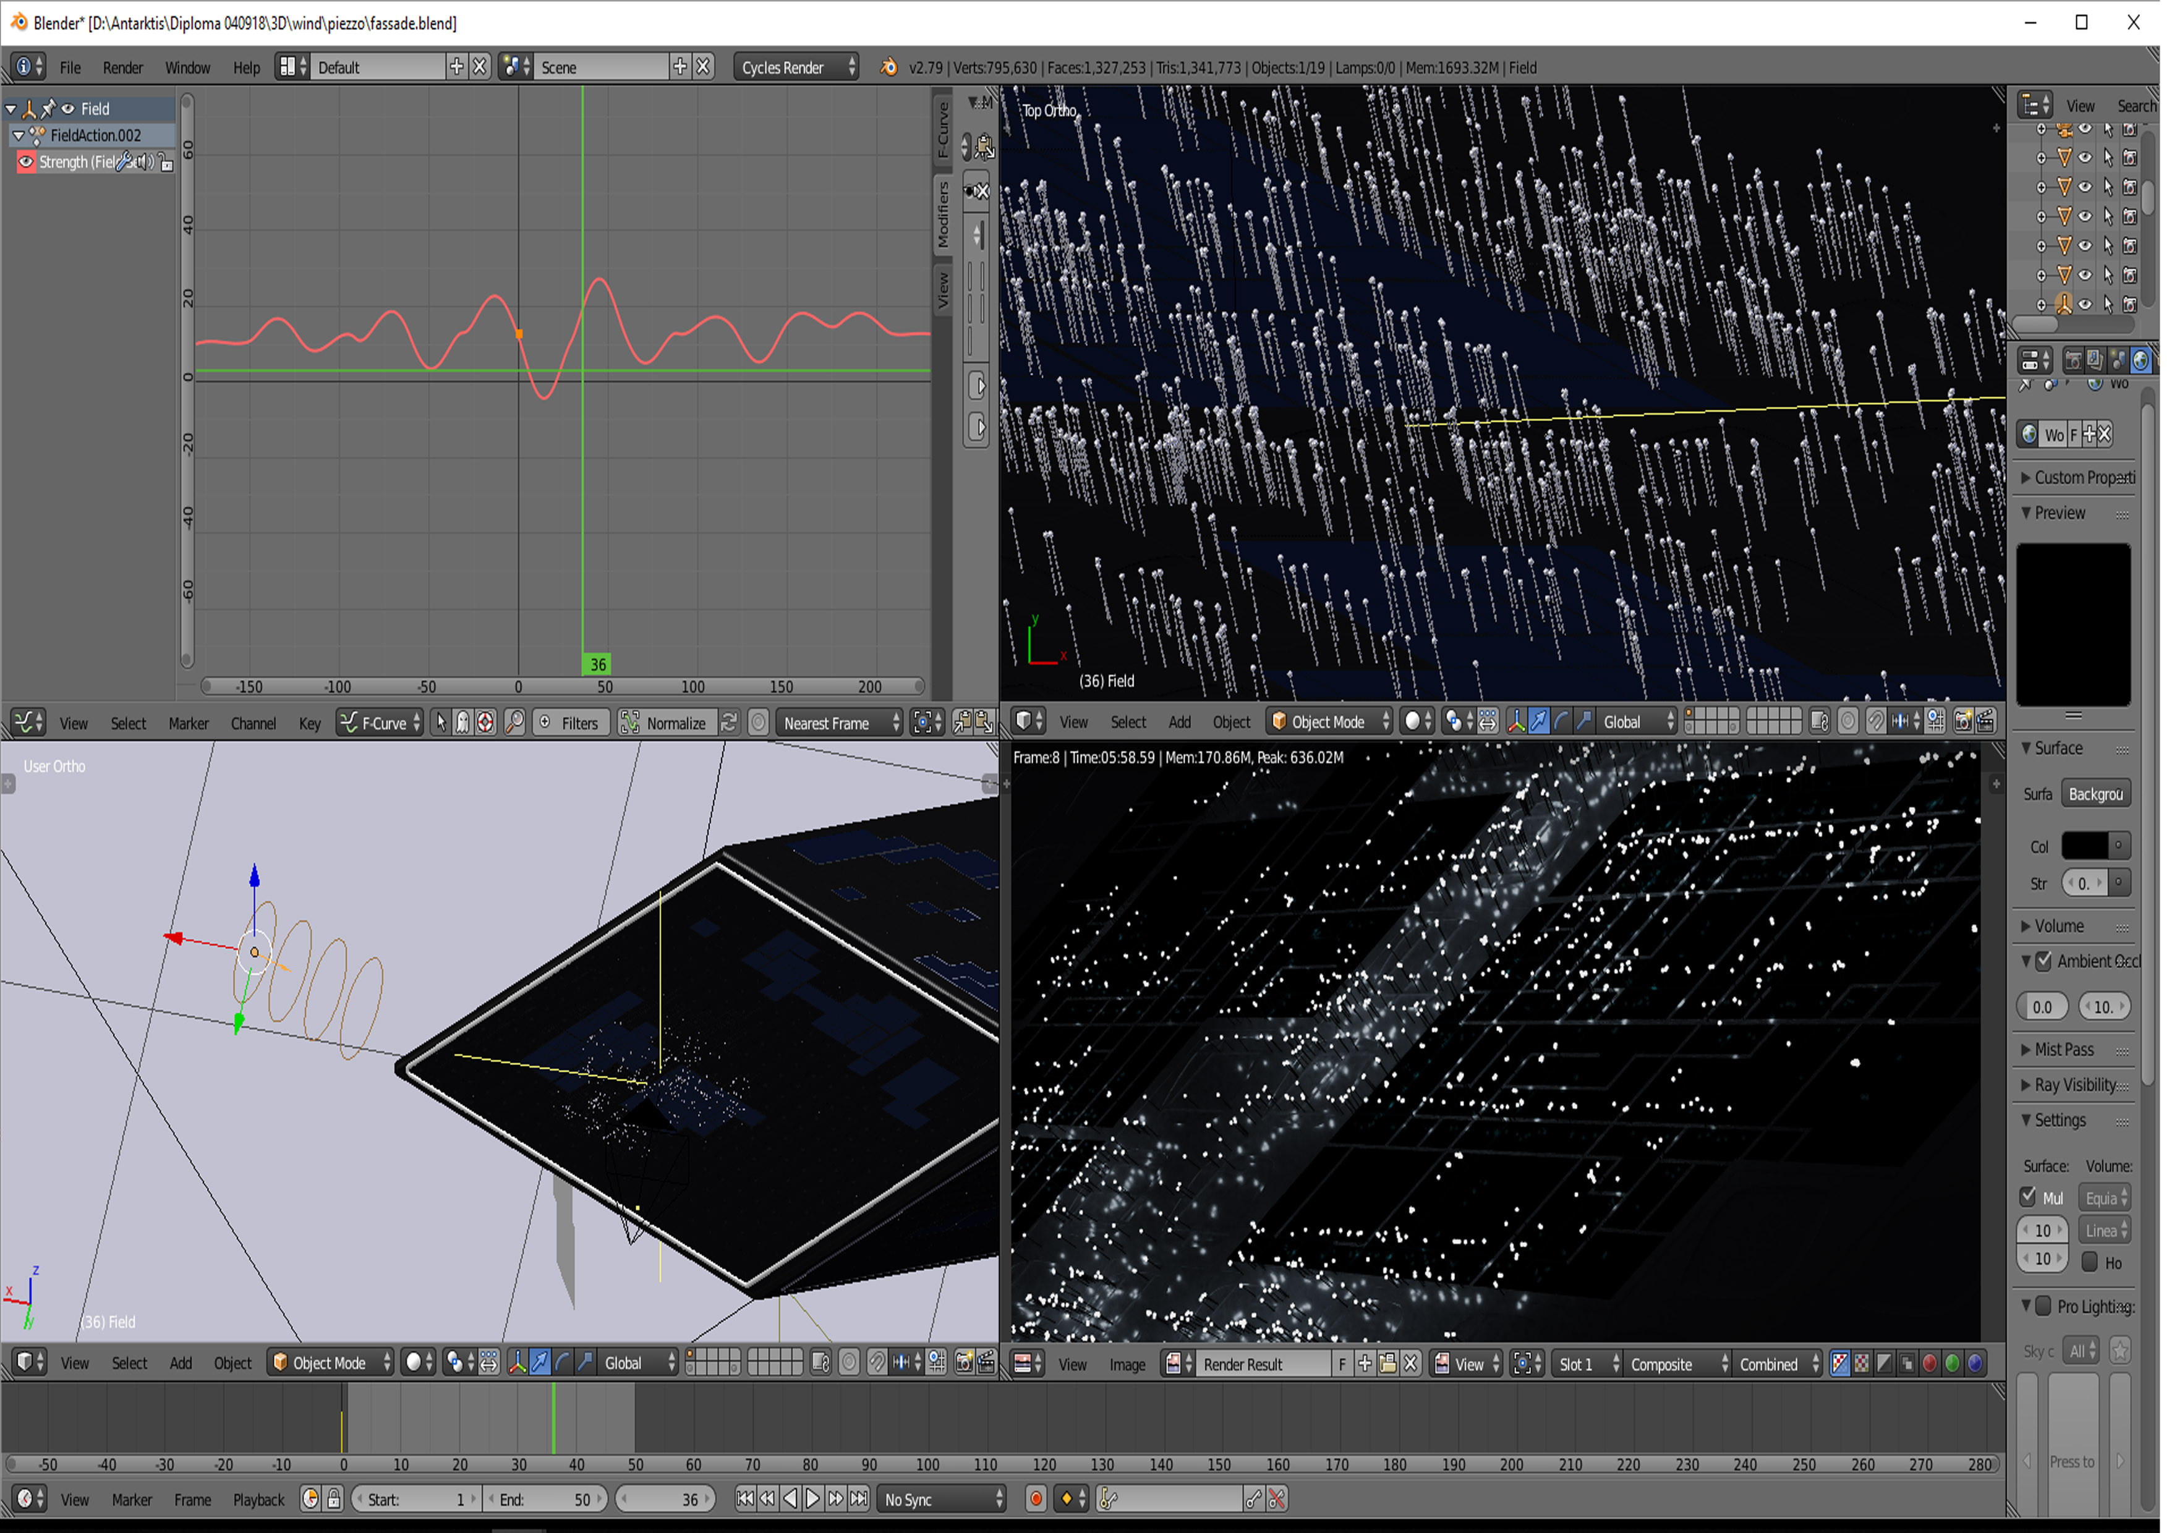Click proportional editing circle in top viewport
The height and width of the screenshot is (1533, 2169).
click(1848, 723)
